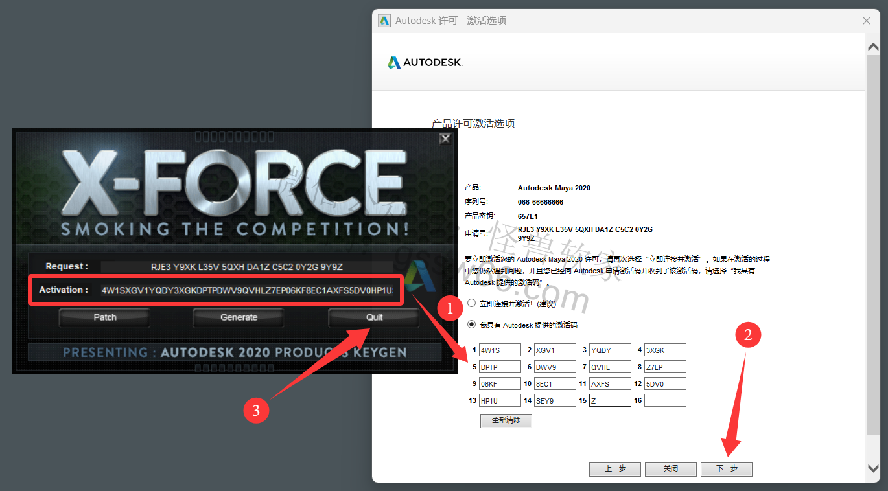Click activation code box 10 containing 8EC1
Viewport: 888px width, 491px height.
tap(555, 384)
